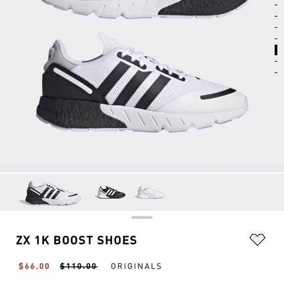Add ZX 1K Boost Shoes to wishlist heart
This screenshot has width=284, height=284.
click(x=257, y=240)
